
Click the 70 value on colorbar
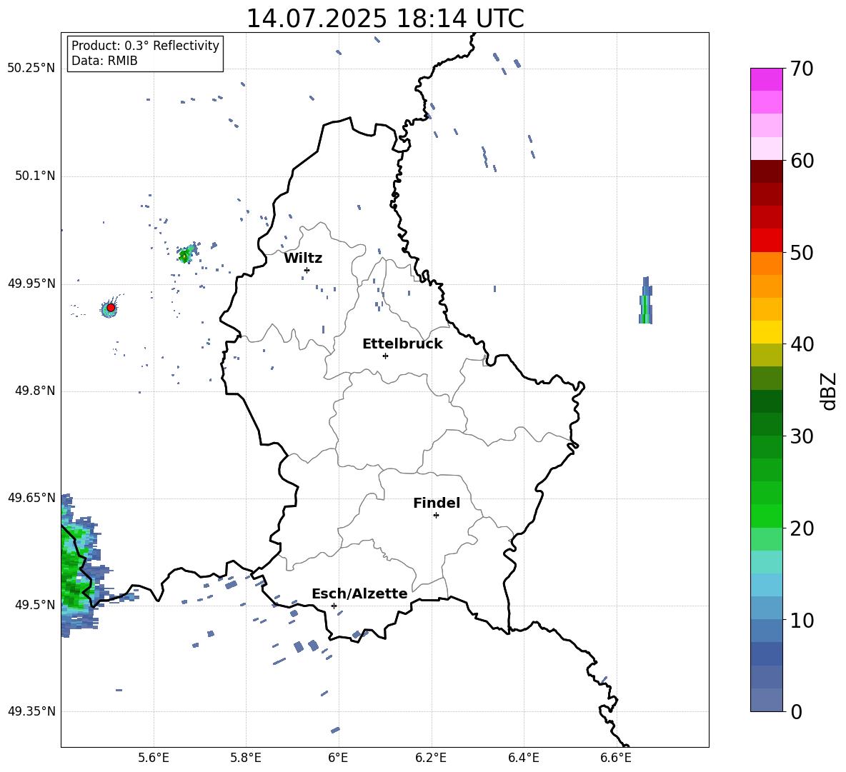tap(802, 69)
